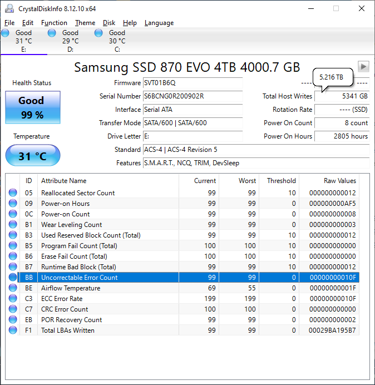Close the CrystalDiskInfo window
Screen dimensions: 375x385
click(x=362, y=8)
